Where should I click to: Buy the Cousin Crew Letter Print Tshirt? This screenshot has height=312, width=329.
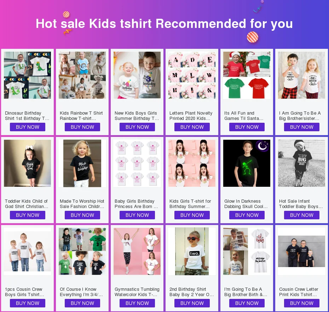302,303
